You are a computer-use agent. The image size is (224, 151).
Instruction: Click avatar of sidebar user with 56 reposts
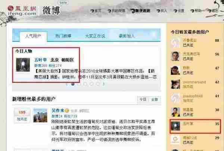tap(175, 56)
